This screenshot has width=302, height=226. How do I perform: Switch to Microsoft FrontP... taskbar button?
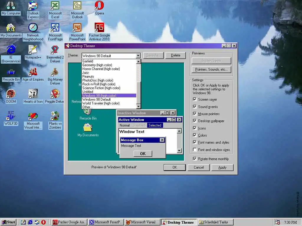(106, 222)
